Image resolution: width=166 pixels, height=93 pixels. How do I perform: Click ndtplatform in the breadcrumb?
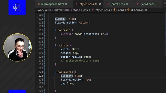point(62,10)
